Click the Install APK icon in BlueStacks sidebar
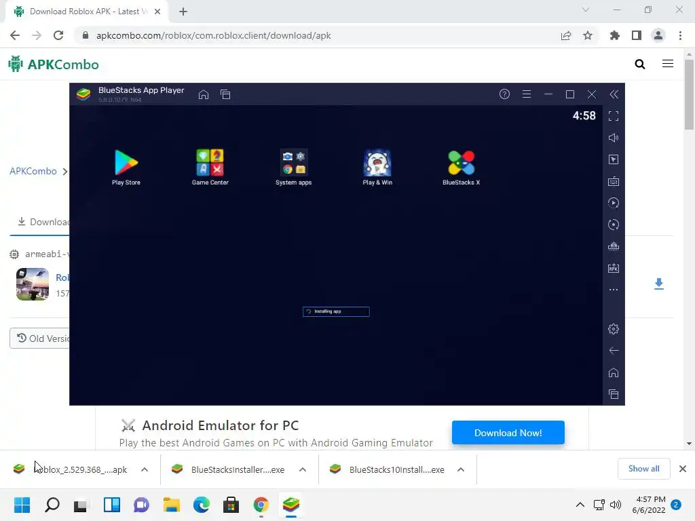 coord(614,268)
